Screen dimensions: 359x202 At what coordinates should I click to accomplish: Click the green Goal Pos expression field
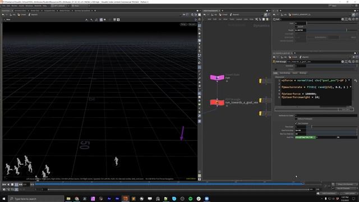click(x=305, y=137)
